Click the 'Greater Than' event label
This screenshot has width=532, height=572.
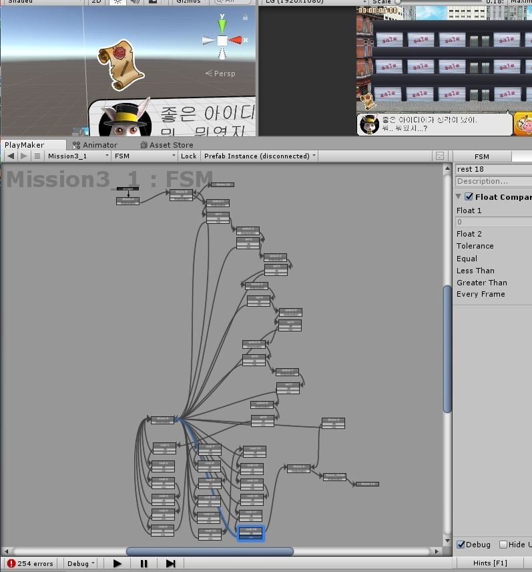point(482,283)
